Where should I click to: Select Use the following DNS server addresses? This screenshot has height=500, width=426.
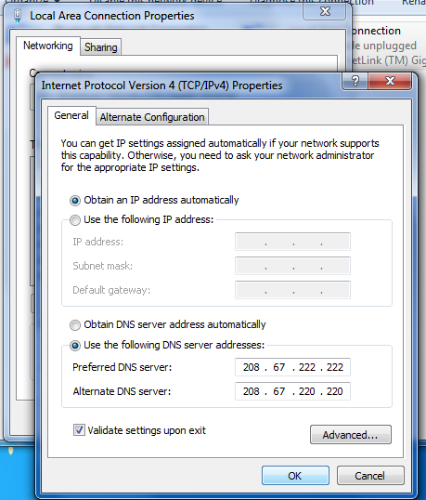75,346
